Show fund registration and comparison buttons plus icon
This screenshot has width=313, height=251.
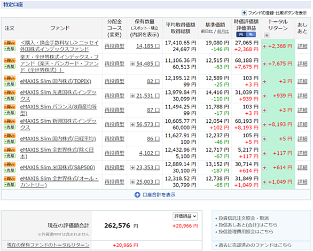coord(244,13)
